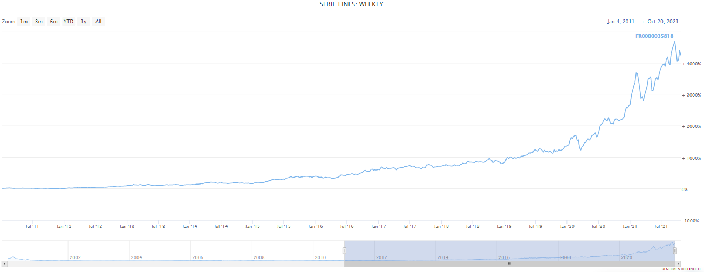Click the navigator's left range handle

[x=344, y=250]
